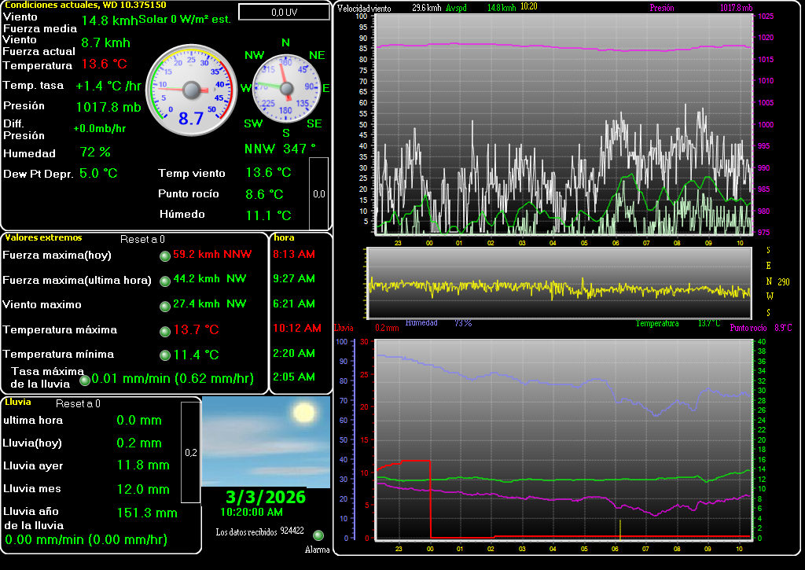The image size is (805, 570).
Task: Select the Condiciones actuales panel header
Action: tap(85, 5)
